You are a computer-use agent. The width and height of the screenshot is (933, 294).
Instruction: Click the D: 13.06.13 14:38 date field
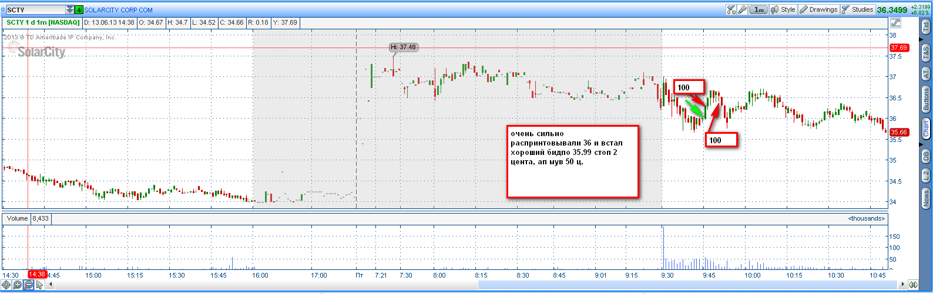click(109, 23)
